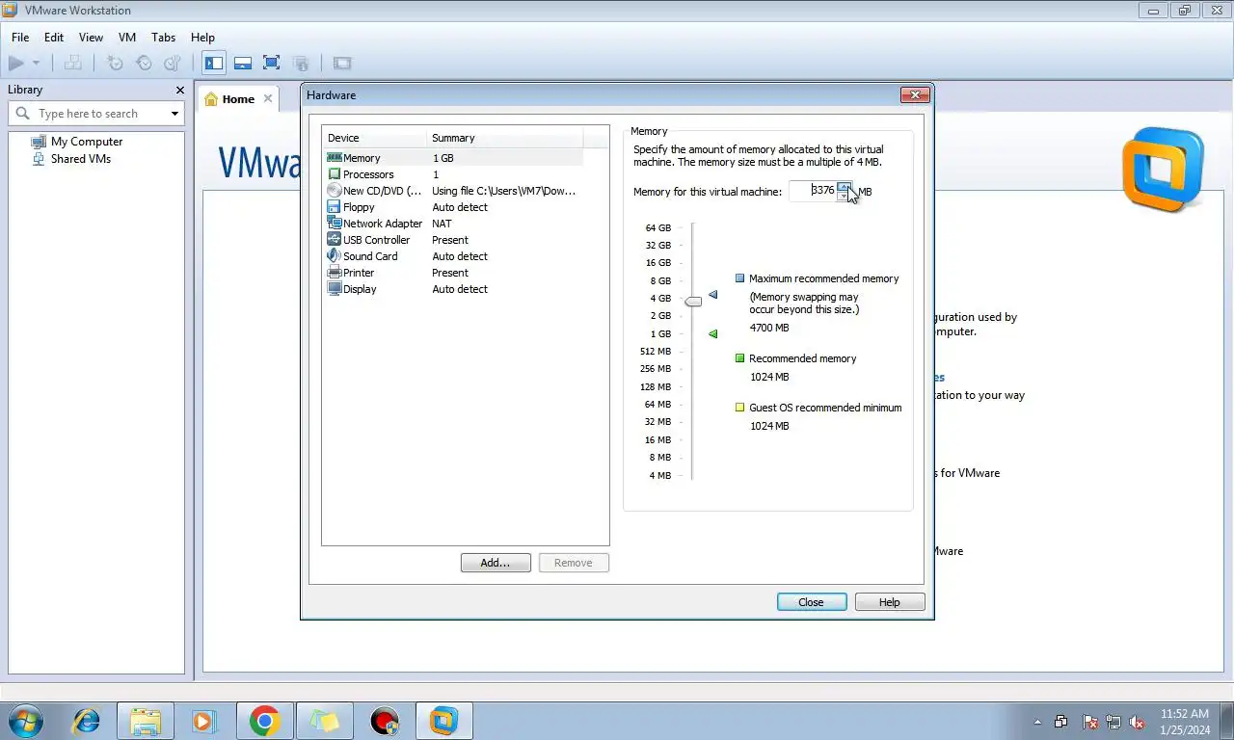
Task: Increase memory with the spinner up arrow
Action: [x=844, y=186]
